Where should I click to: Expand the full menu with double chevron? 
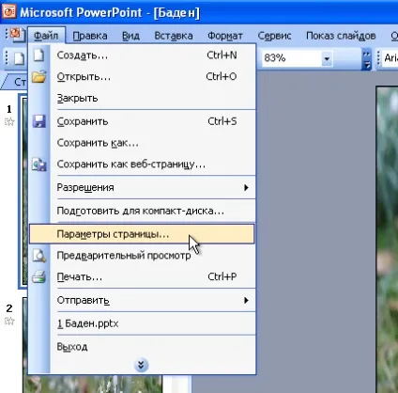141,365
